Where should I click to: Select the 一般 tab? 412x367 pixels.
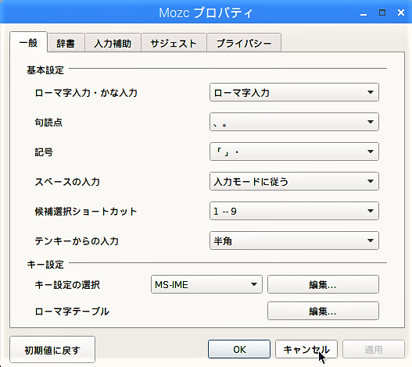pyautogui.click(x=28, y=42)
